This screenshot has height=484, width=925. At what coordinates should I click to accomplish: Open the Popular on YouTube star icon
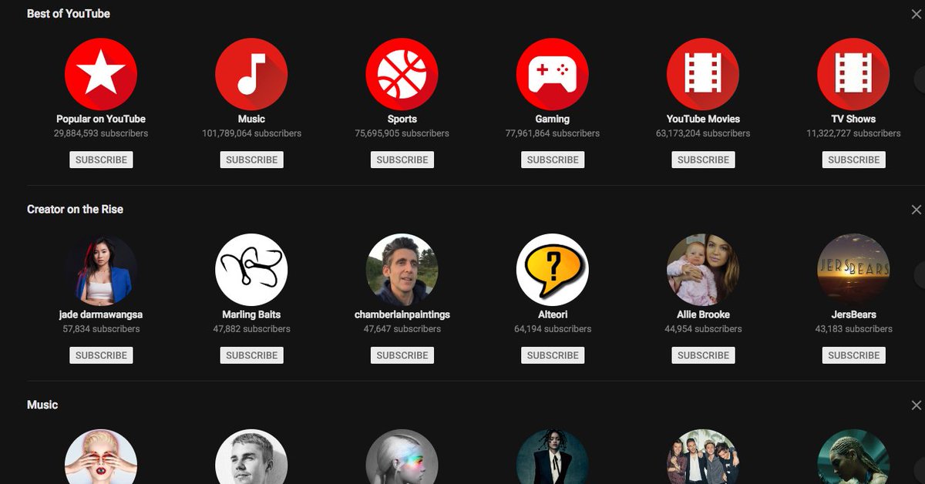pos(101,75)
